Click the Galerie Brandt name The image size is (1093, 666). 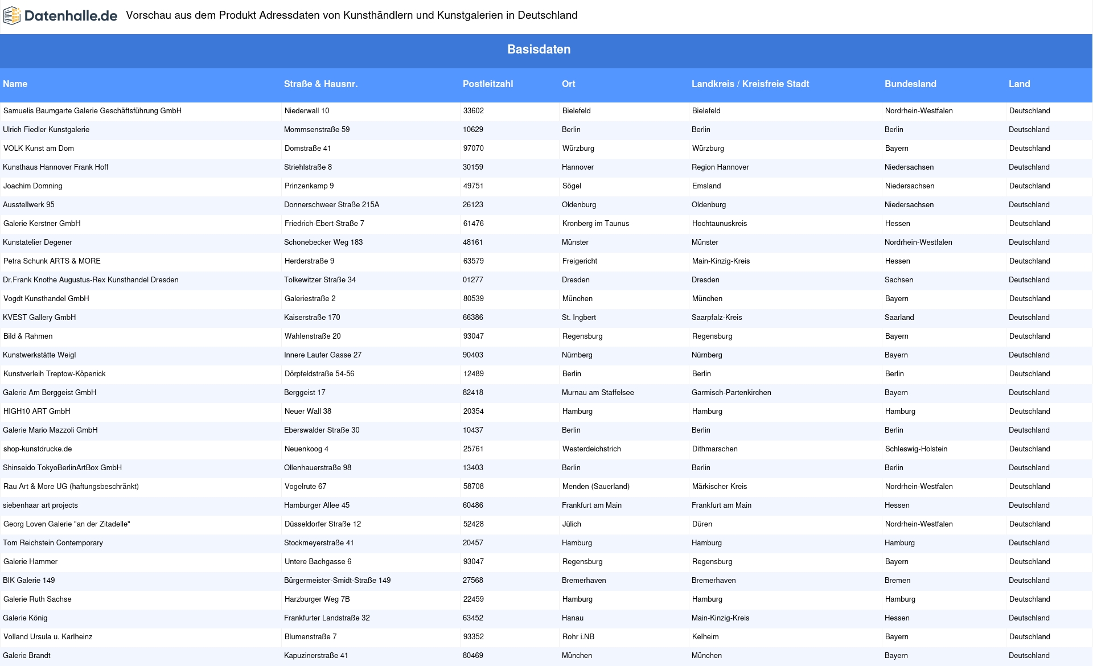pos(27,656)
